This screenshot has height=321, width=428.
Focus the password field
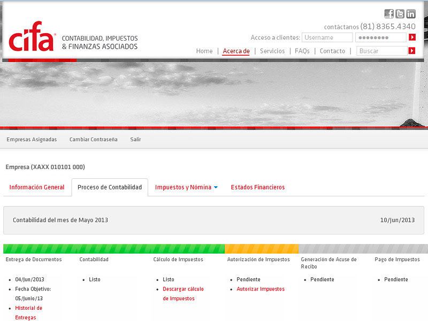(x=380, y=37)
